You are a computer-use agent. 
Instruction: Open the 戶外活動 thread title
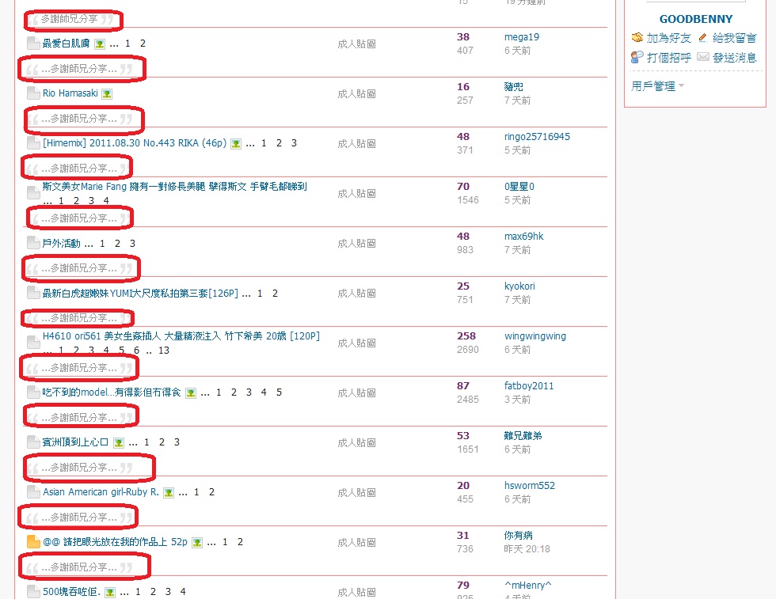coord(61,243)
